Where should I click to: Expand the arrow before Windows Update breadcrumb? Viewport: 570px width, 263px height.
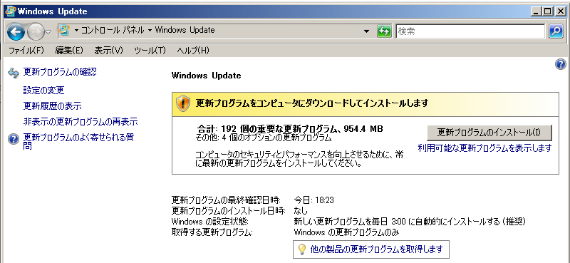pos(150,31)
